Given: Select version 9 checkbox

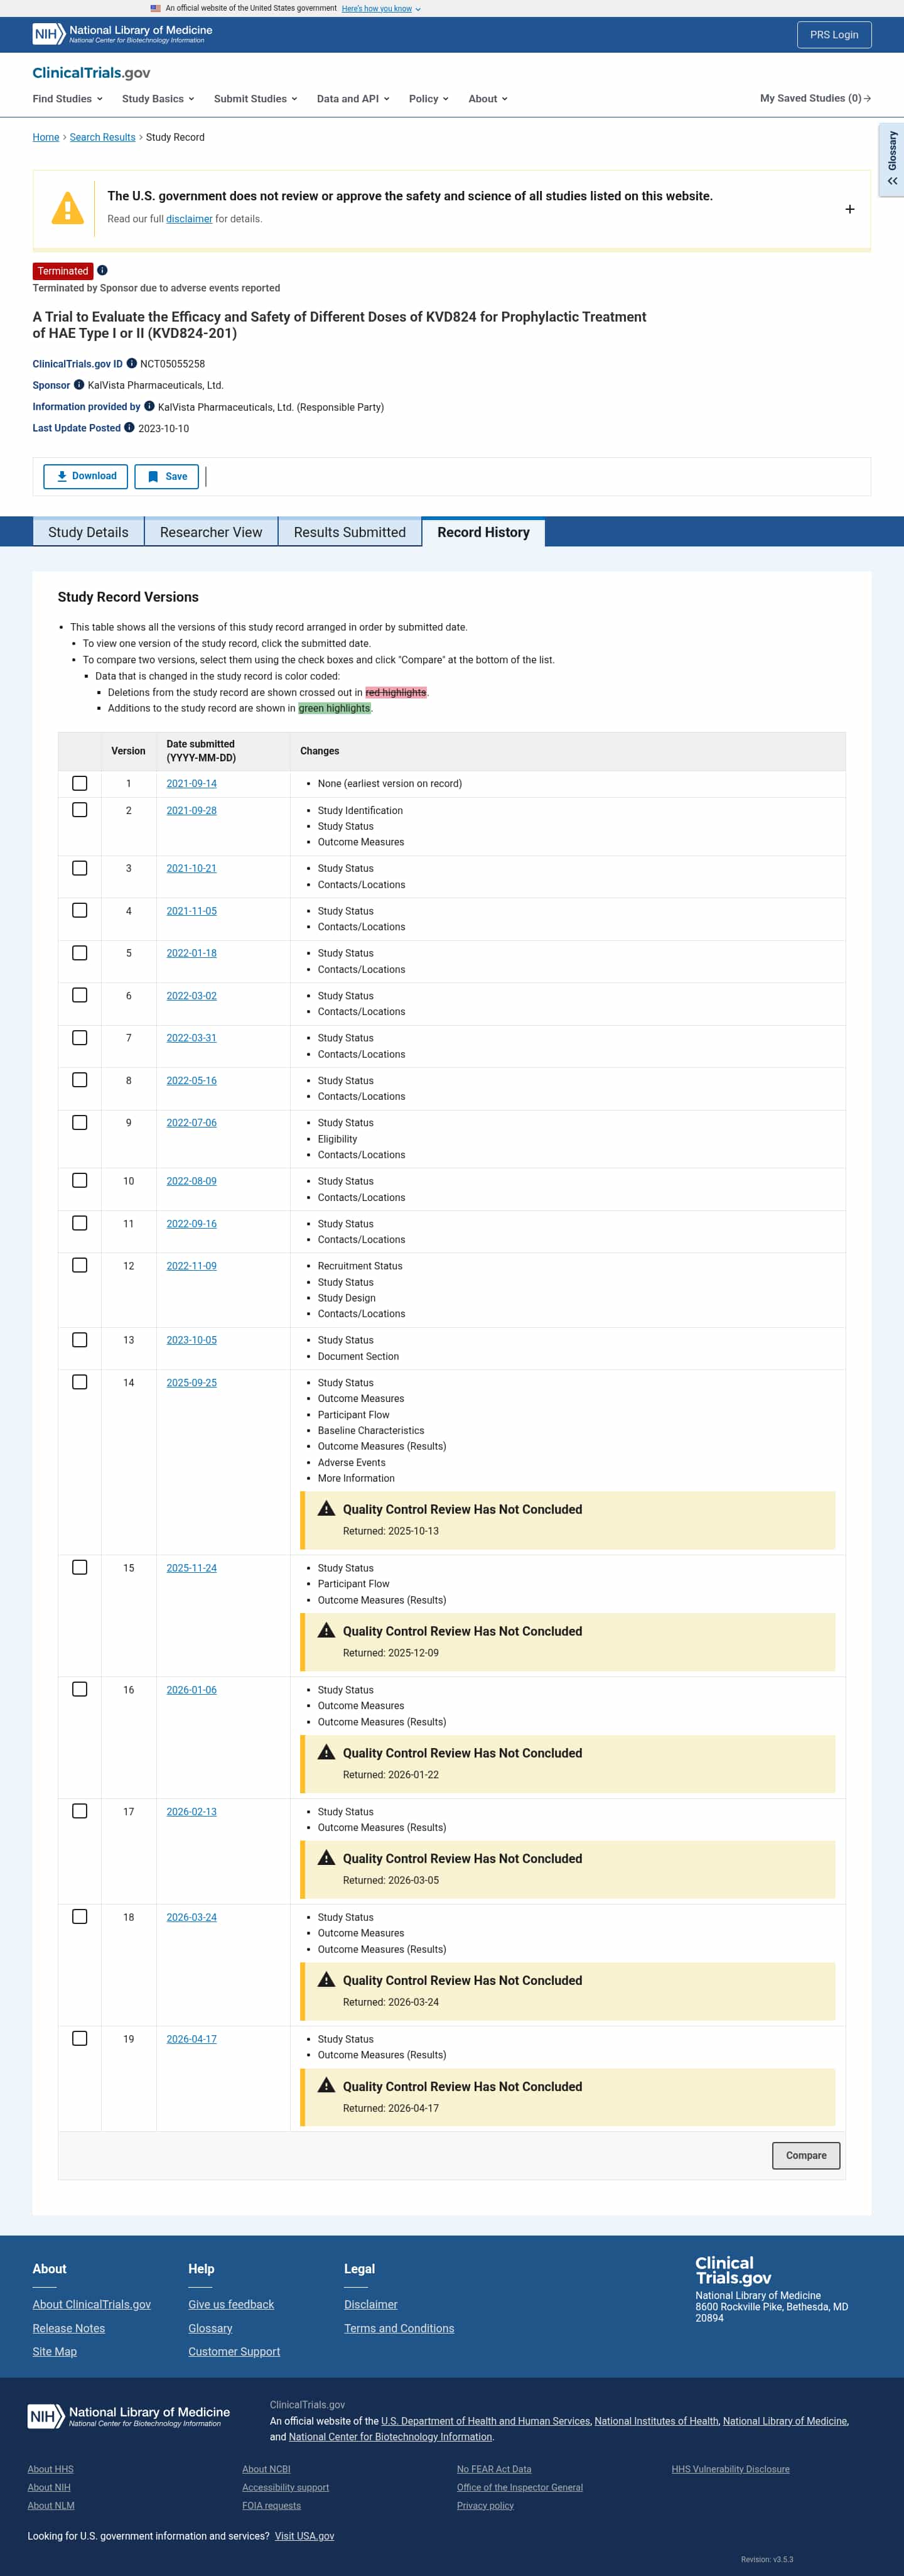Looking at the screenshot, I should pos(80,1123).
